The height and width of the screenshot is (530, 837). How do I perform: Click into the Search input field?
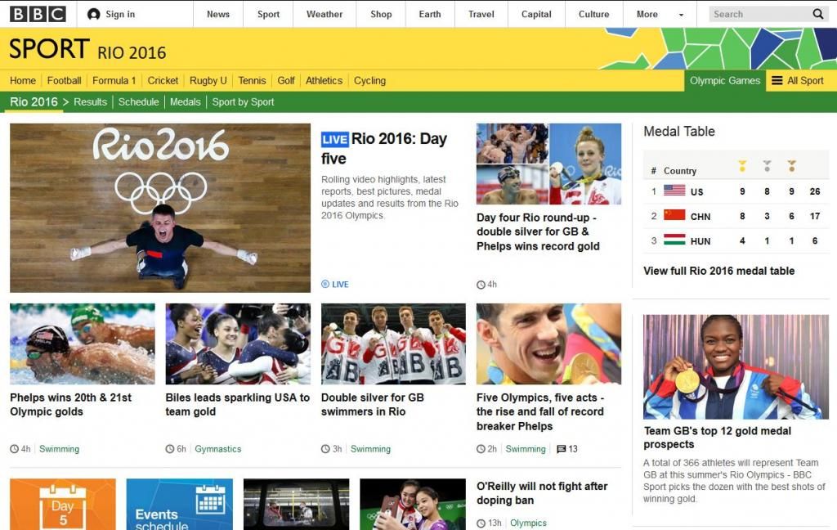point(759,15)
